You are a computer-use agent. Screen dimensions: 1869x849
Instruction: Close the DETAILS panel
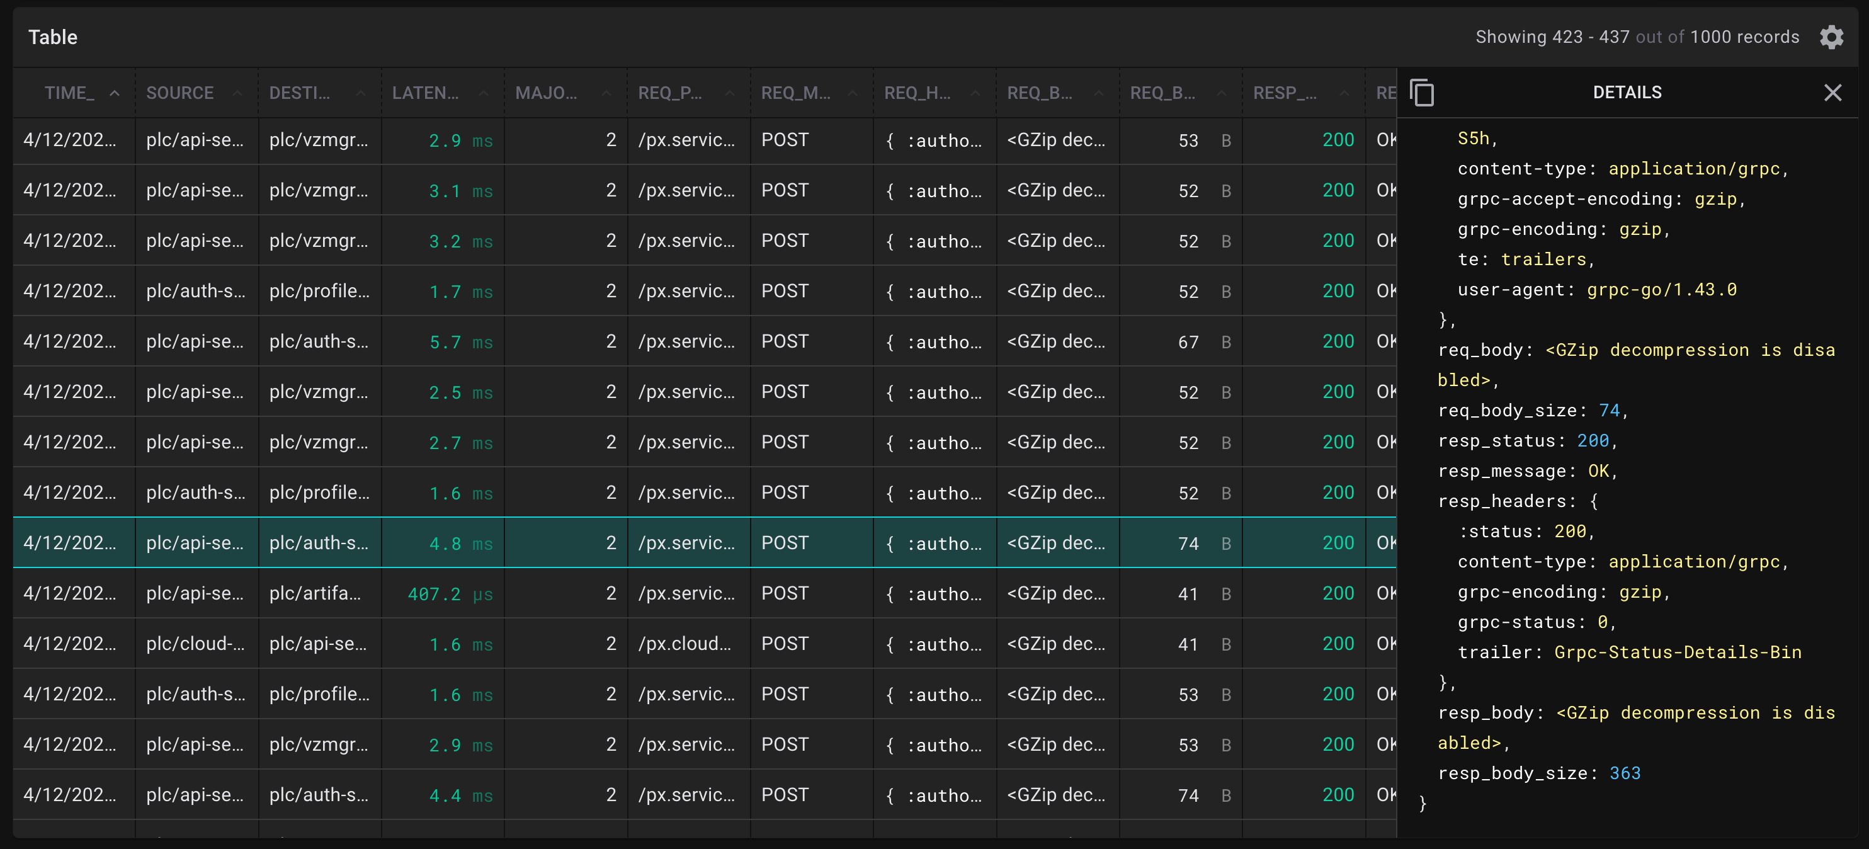tap(1832, 92)
